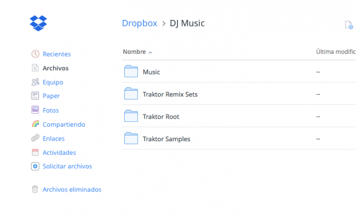Viewport: 356px width, 216px height.
Task: Click the modified date dash in Traktor Samples row
Action: tap(318, 139)
